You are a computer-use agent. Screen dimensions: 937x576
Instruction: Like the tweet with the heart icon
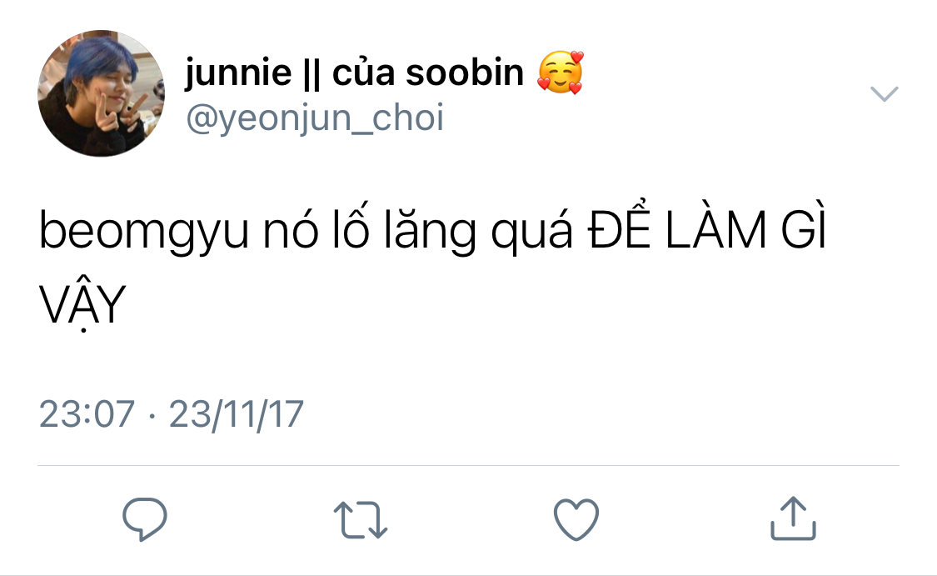[x=576, y=519]
